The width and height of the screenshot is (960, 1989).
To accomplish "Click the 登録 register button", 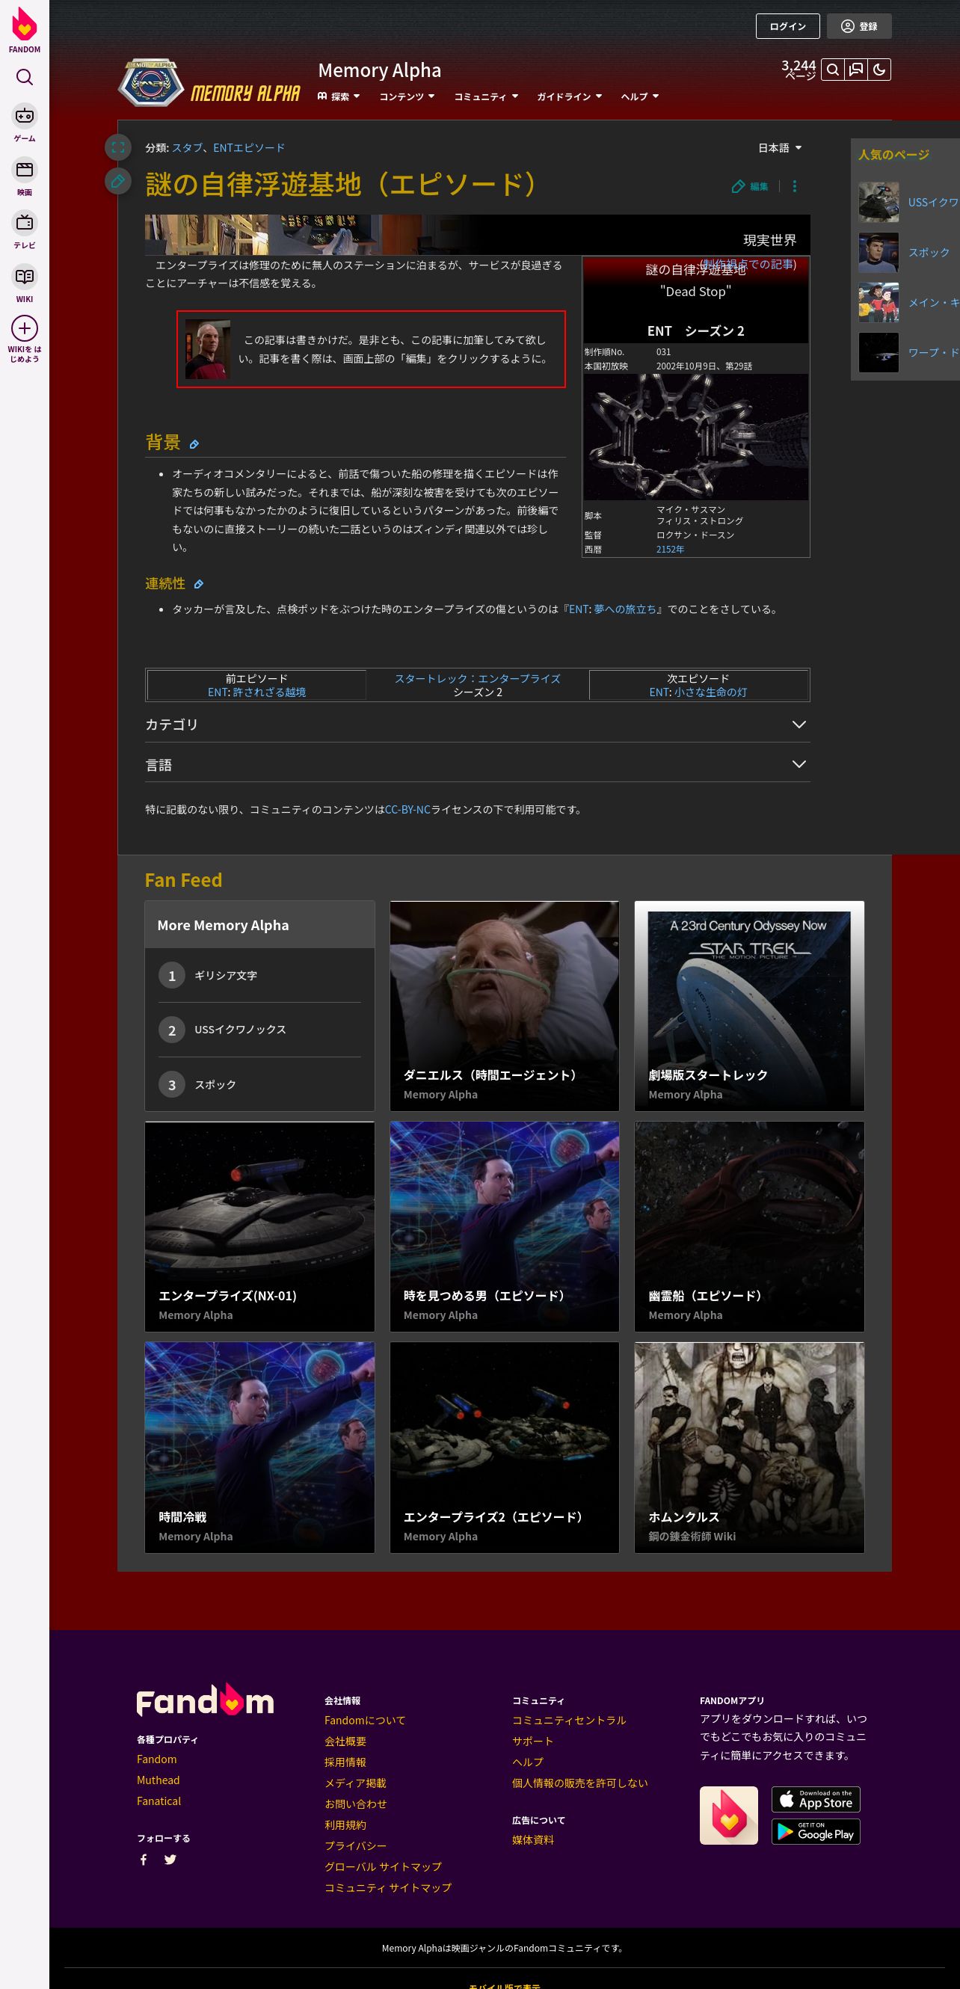I will coord(860,26).
